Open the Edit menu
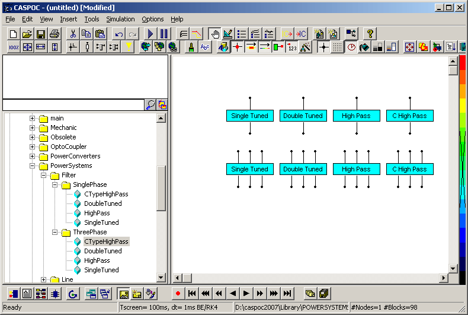 point(27,19)
